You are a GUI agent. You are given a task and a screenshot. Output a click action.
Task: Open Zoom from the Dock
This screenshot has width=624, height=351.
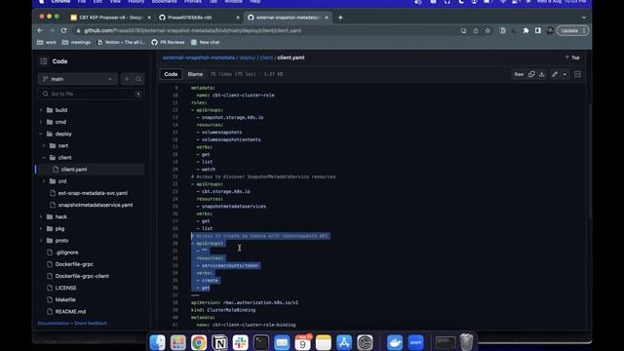click(x=415, y=342)
